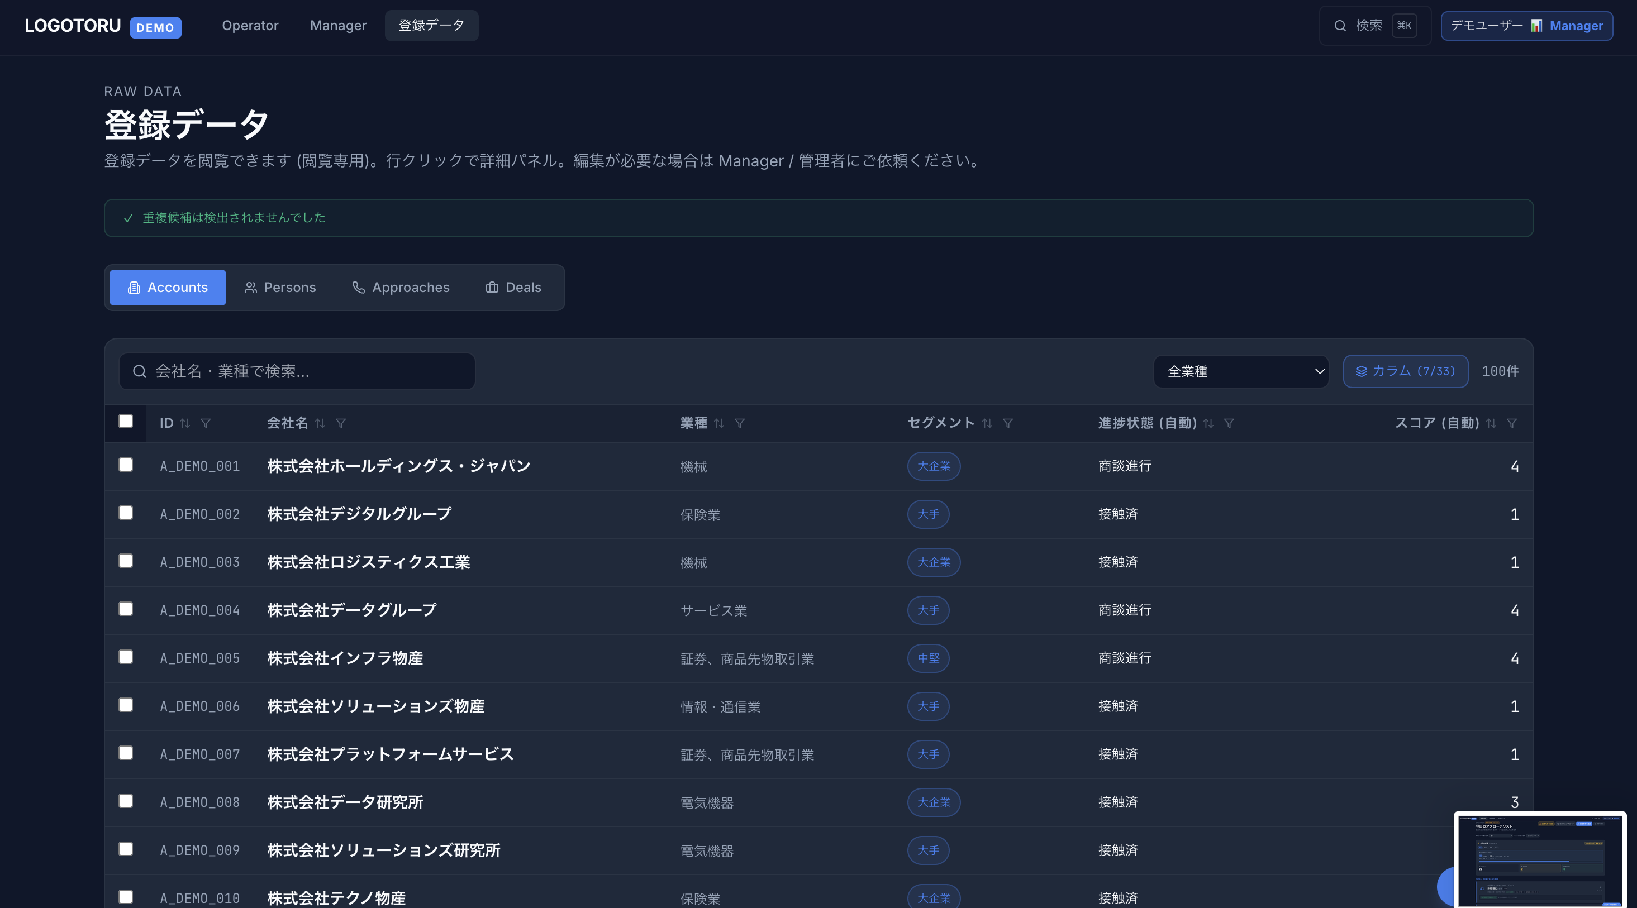The width and height of the screenshot is (1637, 908).
Task: Open row 株式会社デジタルグループ
Action: (x=819, y=514)
